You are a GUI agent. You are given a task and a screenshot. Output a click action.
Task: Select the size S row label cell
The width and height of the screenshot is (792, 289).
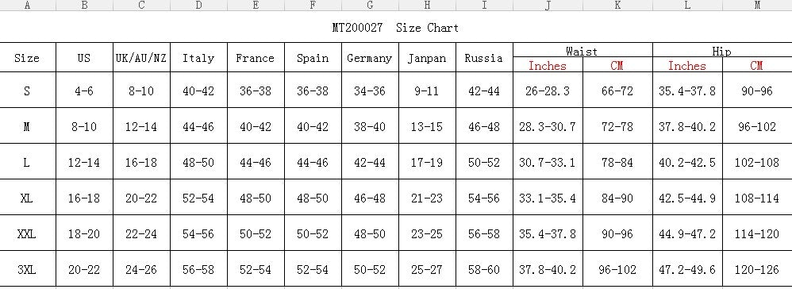coord(27,91)
